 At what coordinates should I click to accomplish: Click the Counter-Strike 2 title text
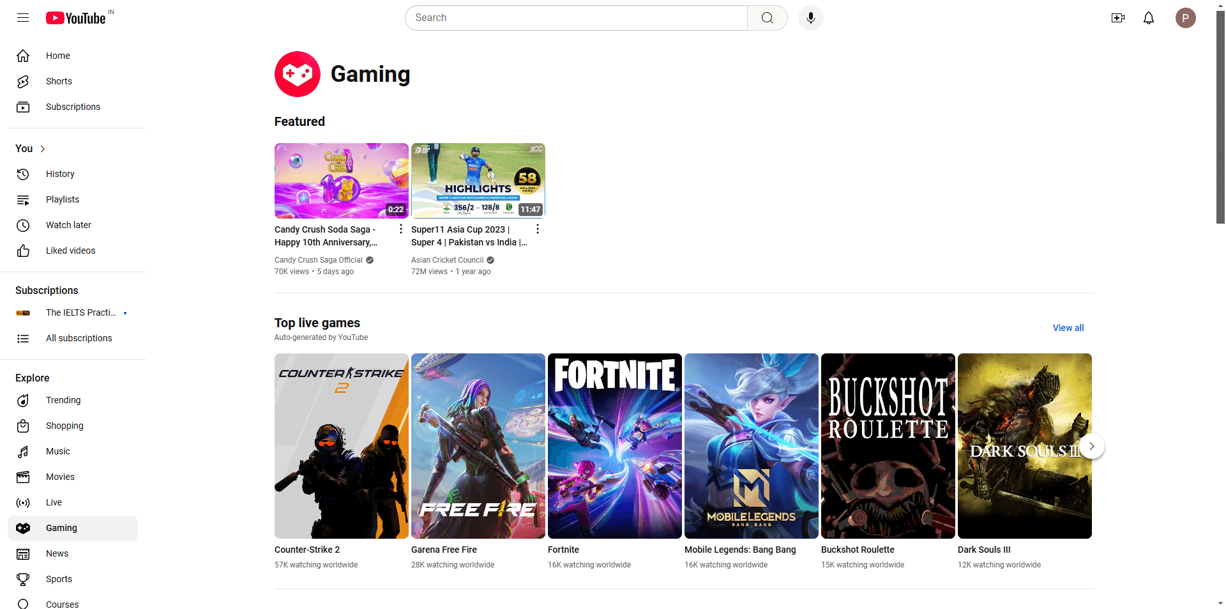click(x=307, y=550)
